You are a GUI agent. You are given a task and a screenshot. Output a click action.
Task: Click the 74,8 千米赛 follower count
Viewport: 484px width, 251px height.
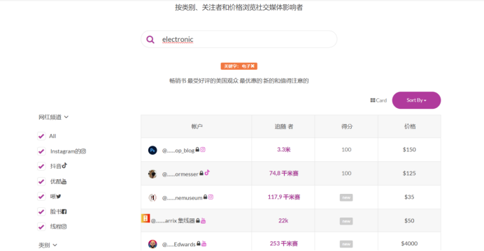coord(284,173)
